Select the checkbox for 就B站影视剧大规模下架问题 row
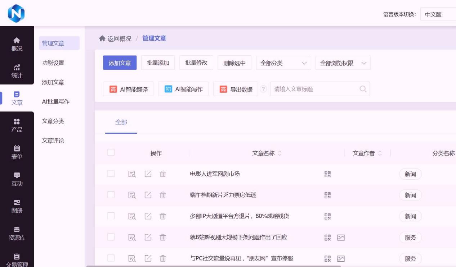The height and width of the screenshot is (267, 456). 111,238
